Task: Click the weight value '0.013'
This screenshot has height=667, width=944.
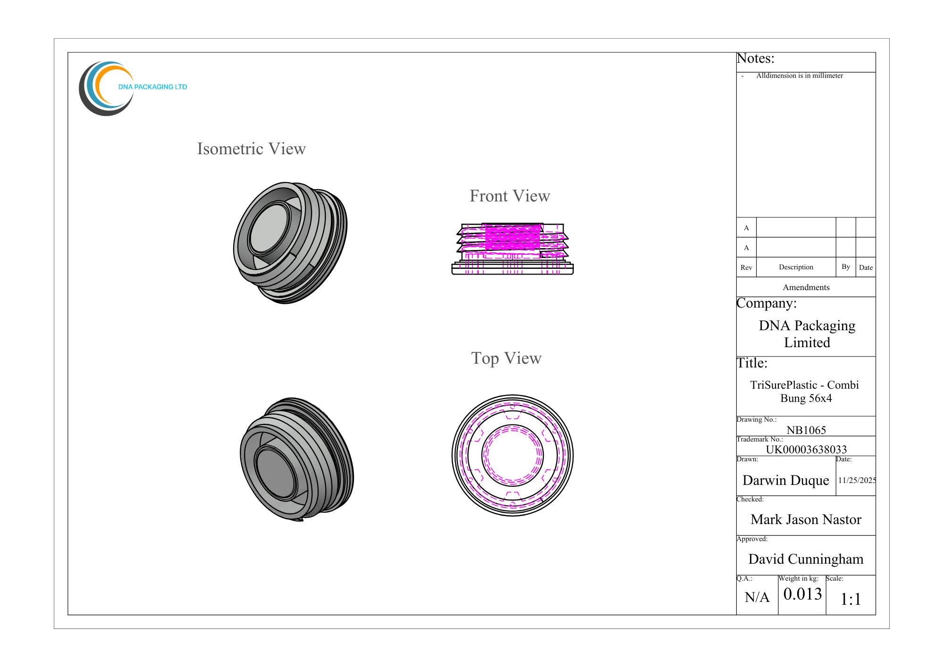Action: click(x=802, y=594)
